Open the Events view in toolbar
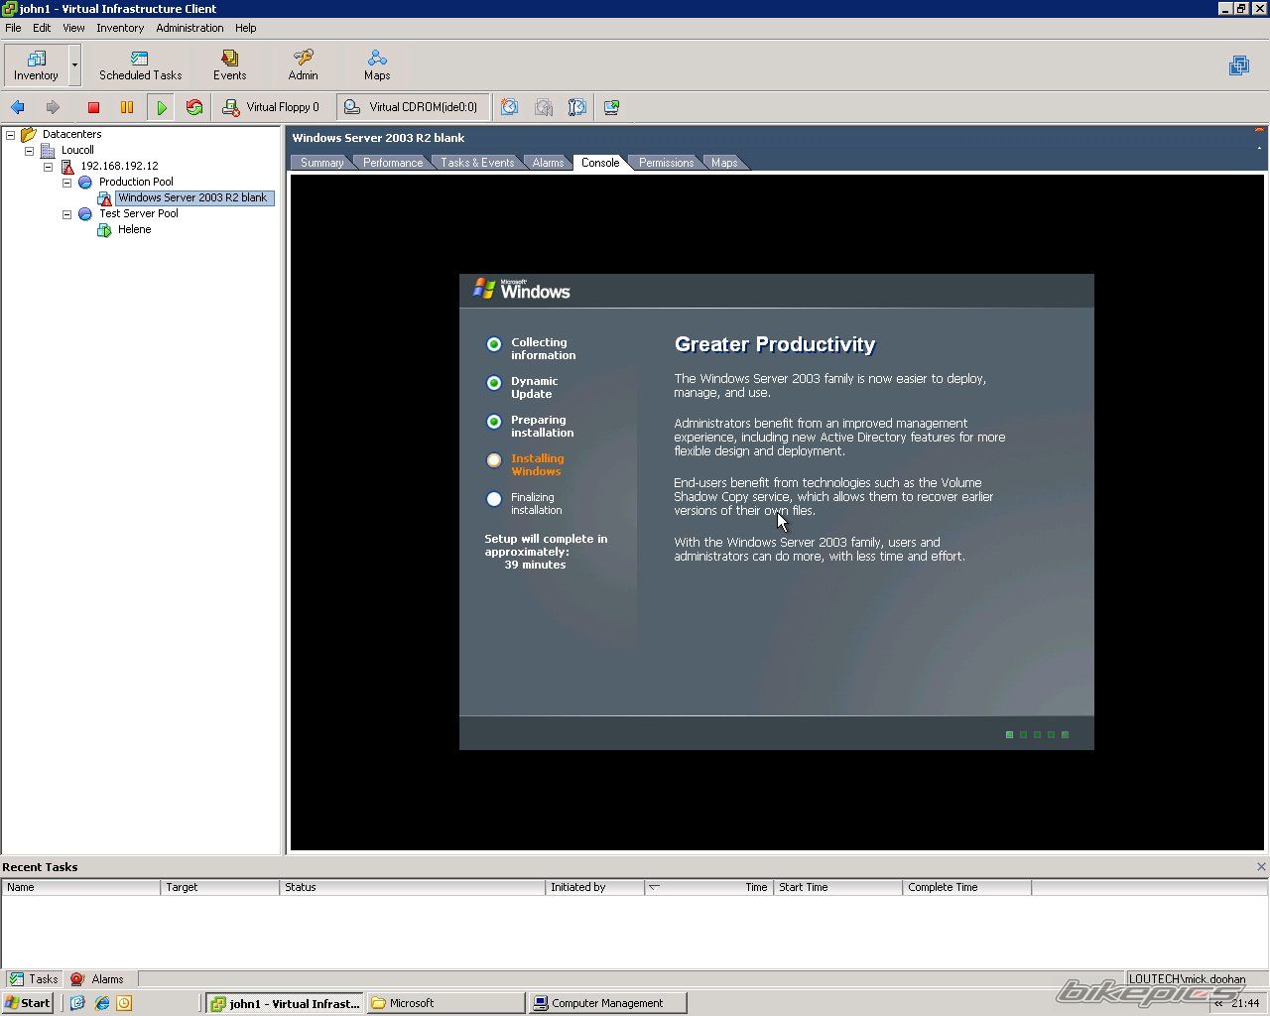 (x=229, y=65)
